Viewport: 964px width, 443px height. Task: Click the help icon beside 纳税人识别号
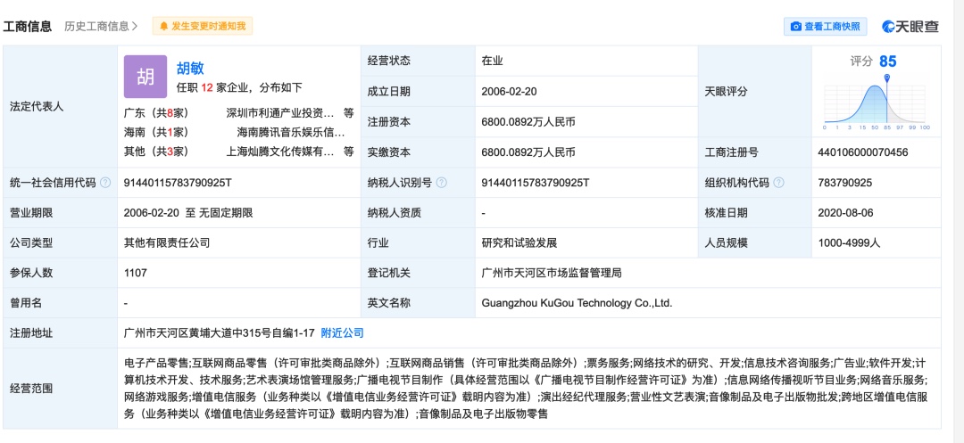(x=441, y=183)
